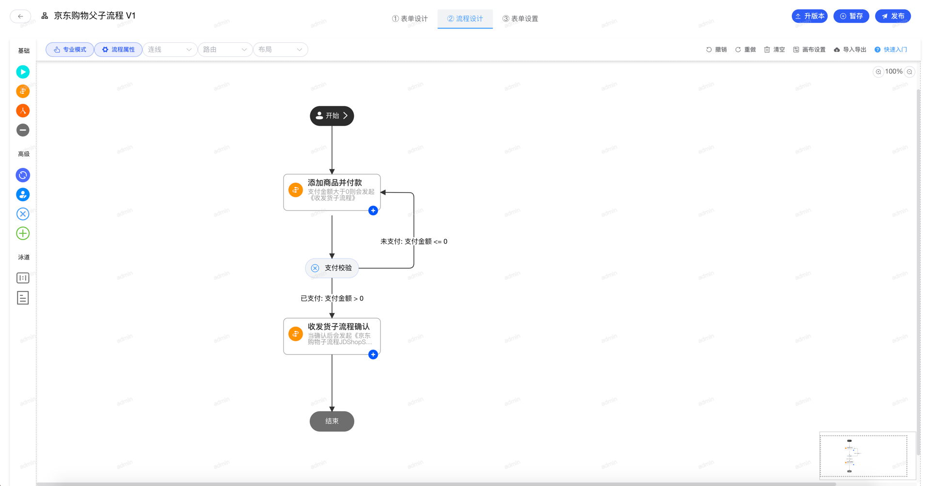Image resolution: width=930 pixels, height=486 pixels.
Task: Click the blue plus on 添加商品并付款 node
Action: click(x=373, y=211)
